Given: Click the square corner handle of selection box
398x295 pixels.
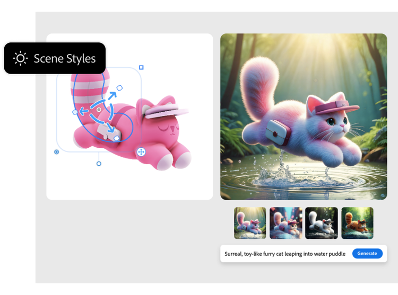Looking at the screenshot, I should 141,67.
